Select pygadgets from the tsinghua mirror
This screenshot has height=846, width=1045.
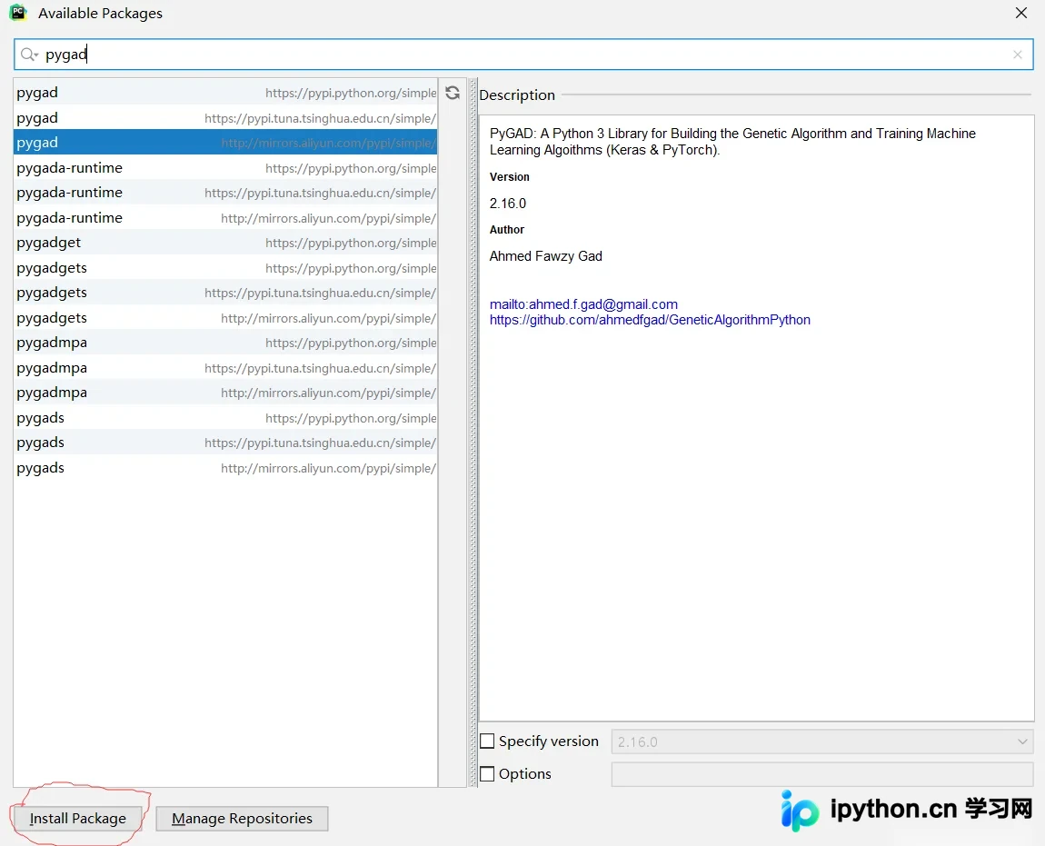(x=225, y=293)
